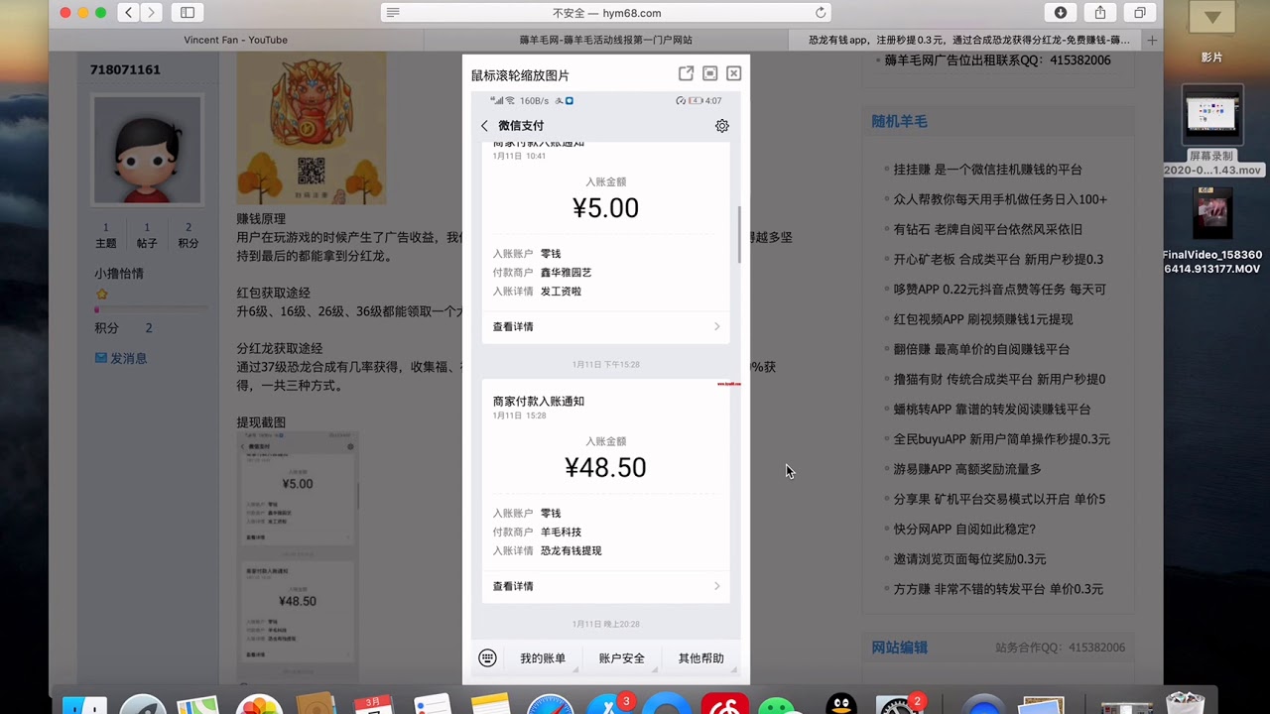
Task: Switch to the 薅羊毛网 portal tab
Action: coord(606,40)
